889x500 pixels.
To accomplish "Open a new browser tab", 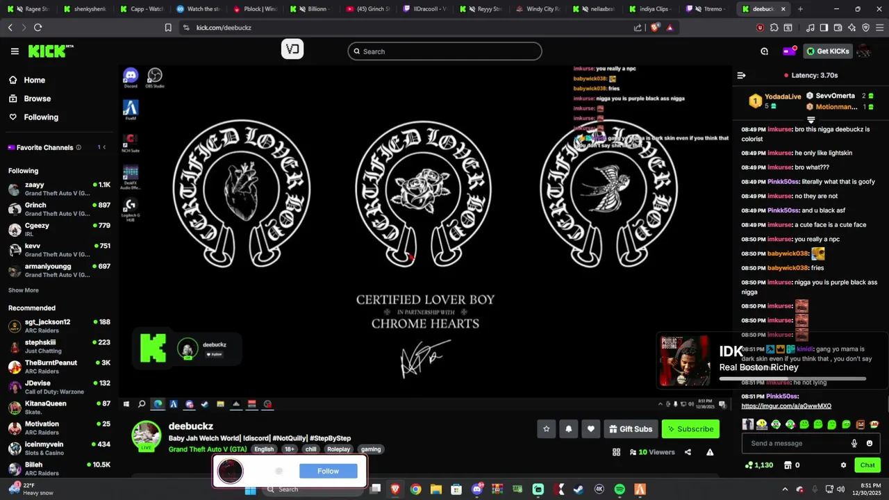I will coord(800,9).
